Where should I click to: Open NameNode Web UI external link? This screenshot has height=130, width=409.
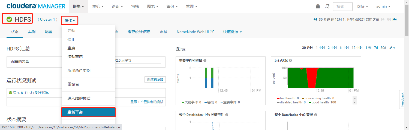(x=195, y=32)
